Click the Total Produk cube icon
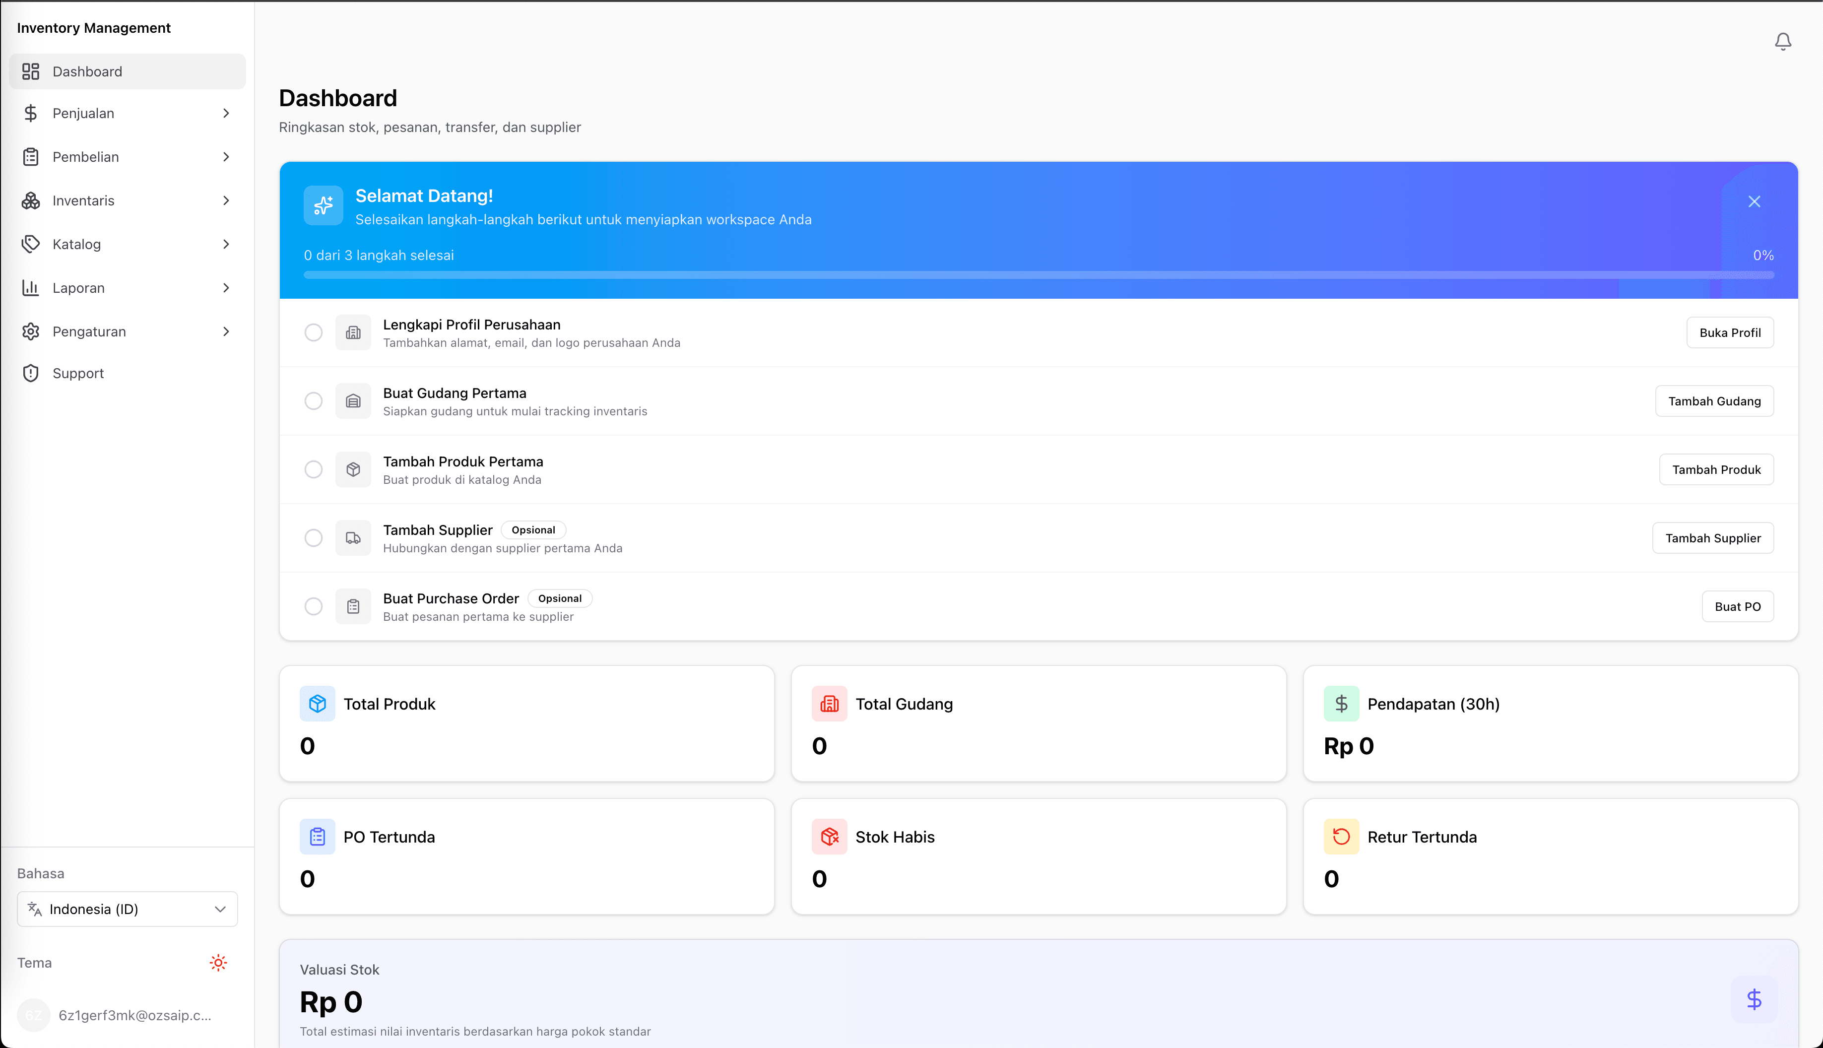 click(318, 704)
